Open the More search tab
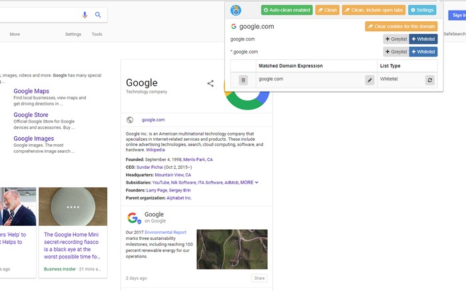This screenshot has height=291, width=466. coord(15,34)
